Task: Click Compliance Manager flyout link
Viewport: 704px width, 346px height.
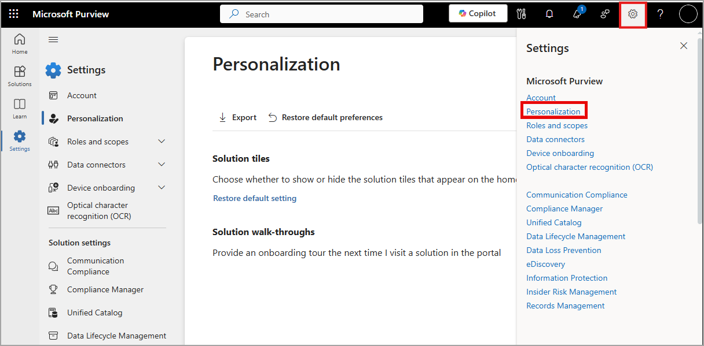Action: 564,209
